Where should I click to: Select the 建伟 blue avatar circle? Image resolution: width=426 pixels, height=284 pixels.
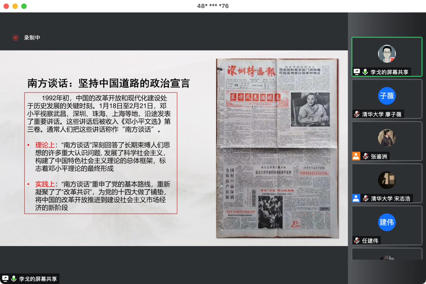[387, 222]
